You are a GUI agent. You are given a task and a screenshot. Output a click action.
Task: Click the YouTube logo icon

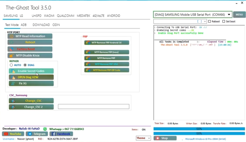pyautogui.click(x=6, y=134)
